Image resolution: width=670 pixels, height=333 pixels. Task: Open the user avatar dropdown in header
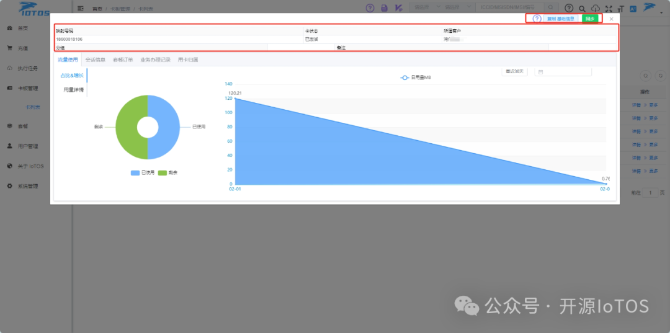(x=653, y=8)
